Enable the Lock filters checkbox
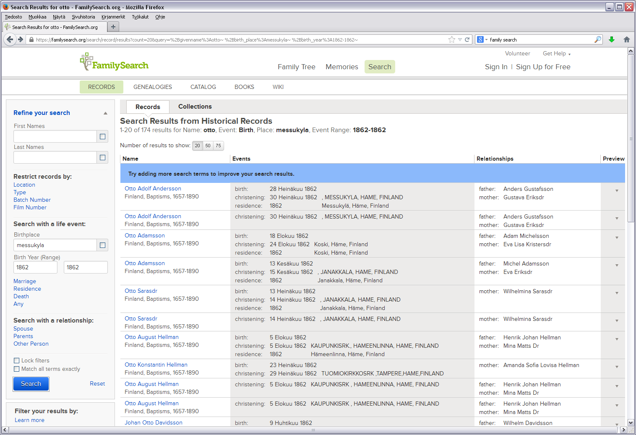The height and width of the screenshot is (435, 636). (17, 360)
